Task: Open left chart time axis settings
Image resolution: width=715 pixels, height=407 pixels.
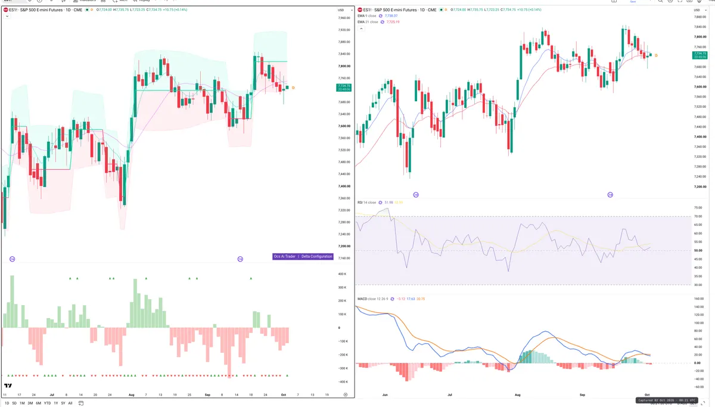Action: (x=346, y=394)
